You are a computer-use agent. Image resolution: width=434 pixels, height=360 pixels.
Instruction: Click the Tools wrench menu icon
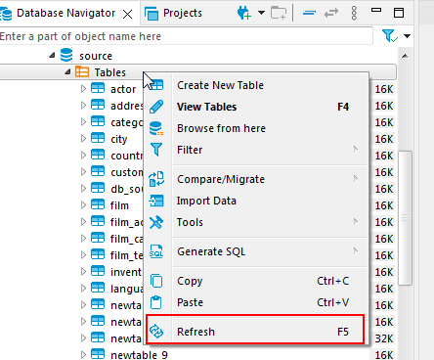pyautogui.click(x=156, y=222)
